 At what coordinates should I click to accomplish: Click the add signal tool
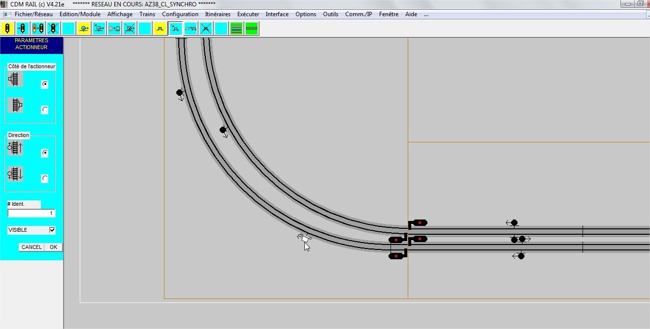tap(23, 28)
